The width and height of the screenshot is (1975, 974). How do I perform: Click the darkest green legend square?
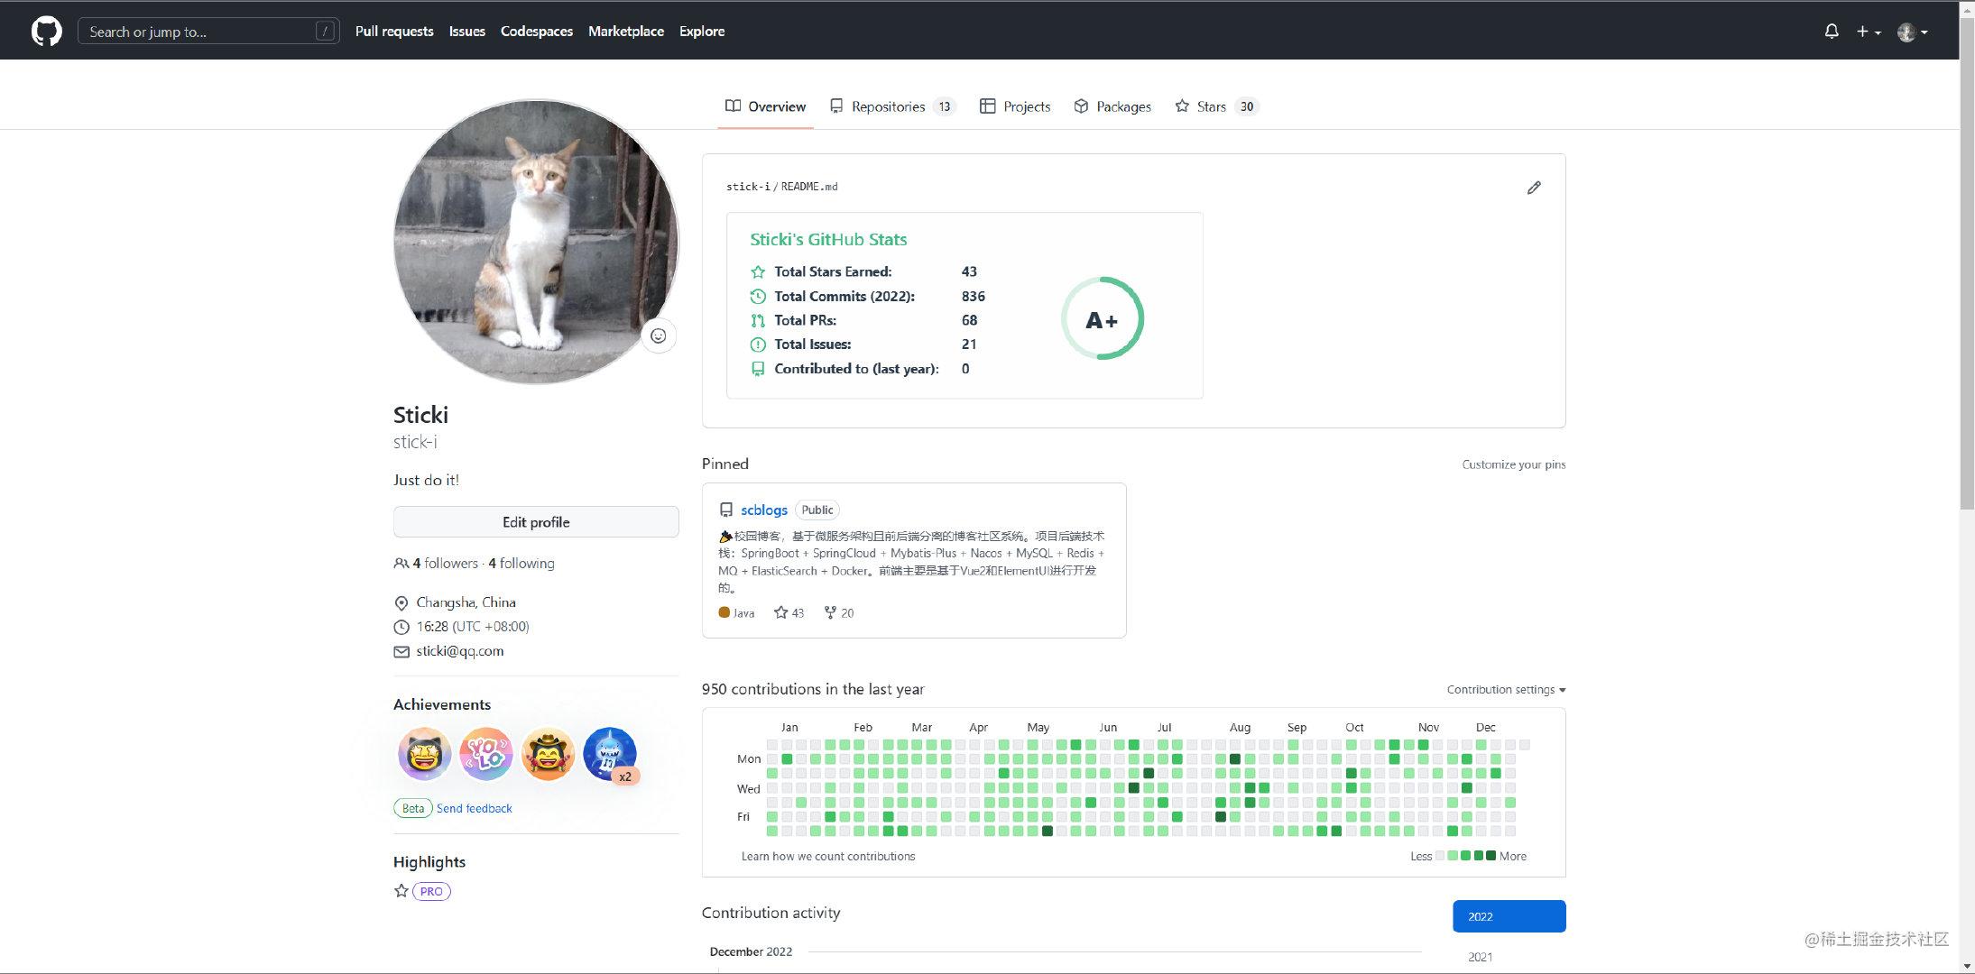pos(1490,856)
